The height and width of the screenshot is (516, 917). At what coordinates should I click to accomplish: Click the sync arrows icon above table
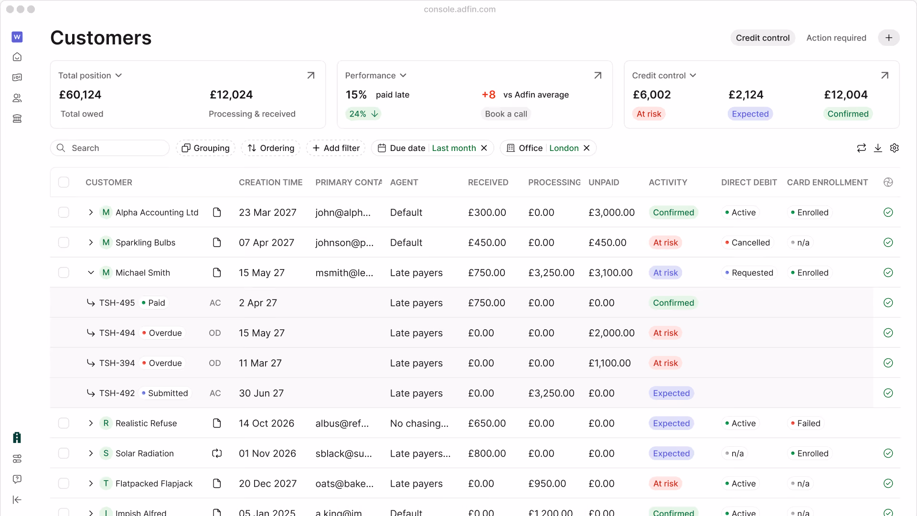click(862, 148)
